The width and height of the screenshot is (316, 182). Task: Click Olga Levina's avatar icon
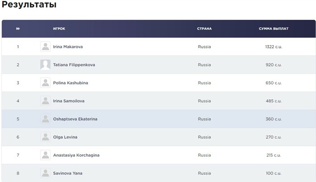point(45,137)
